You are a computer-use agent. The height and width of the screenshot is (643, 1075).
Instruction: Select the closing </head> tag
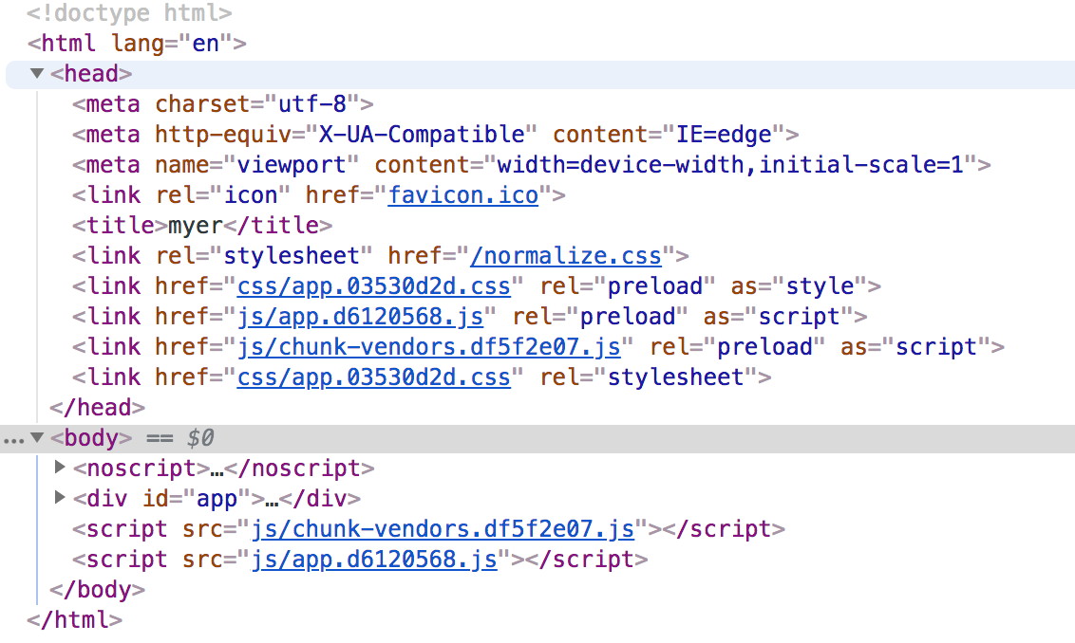98,408
